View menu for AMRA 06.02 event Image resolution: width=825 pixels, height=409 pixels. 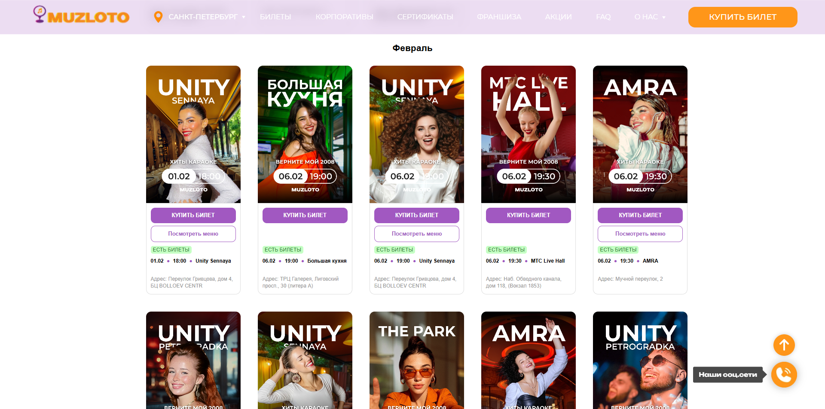640,234
